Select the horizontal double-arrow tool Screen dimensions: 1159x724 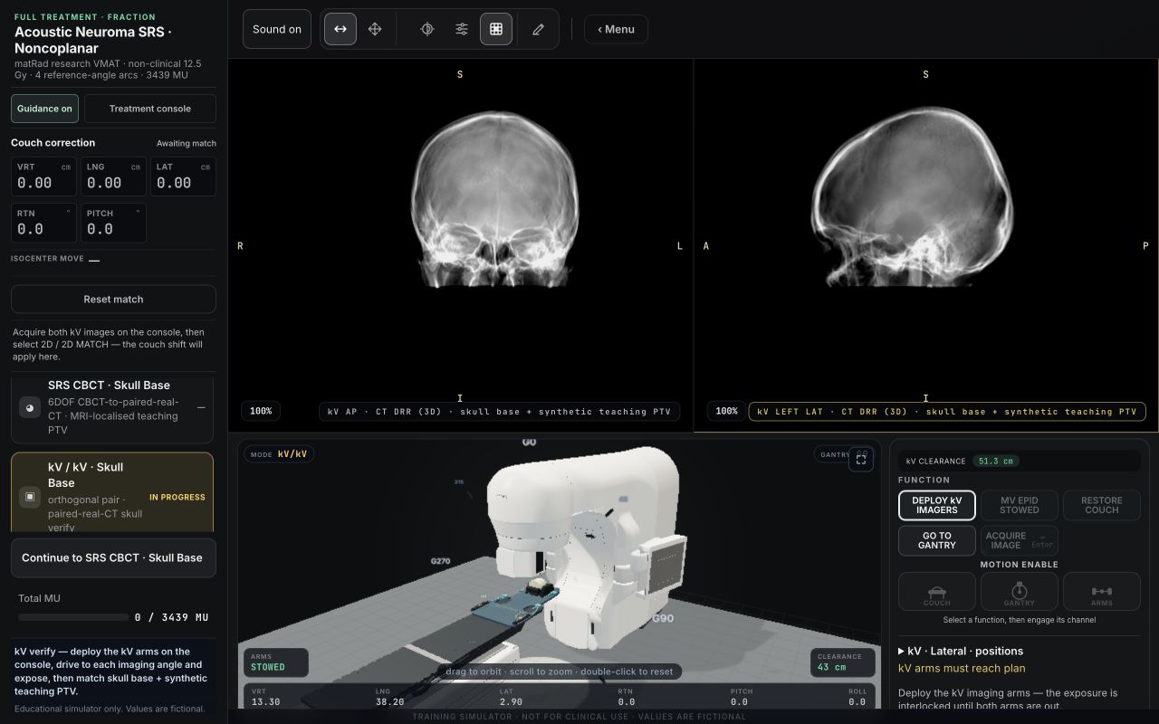click(x=340, y=29)
